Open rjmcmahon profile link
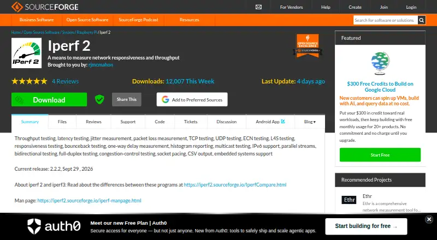 point(101,65)
